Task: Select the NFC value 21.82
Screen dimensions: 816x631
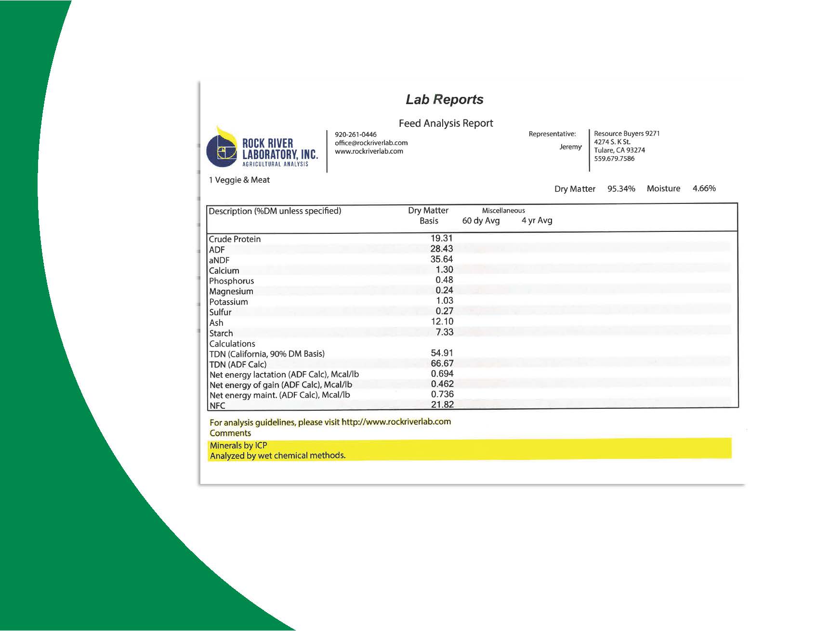Action: pos(442,405)
